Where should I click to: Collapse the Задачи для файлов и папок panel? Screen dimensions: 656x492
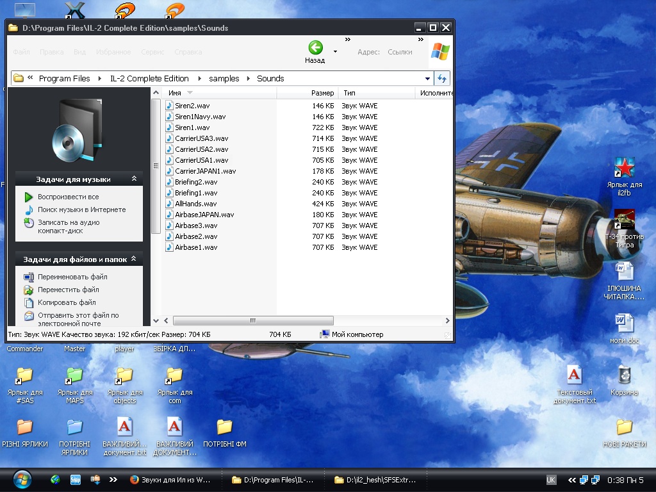134,259
